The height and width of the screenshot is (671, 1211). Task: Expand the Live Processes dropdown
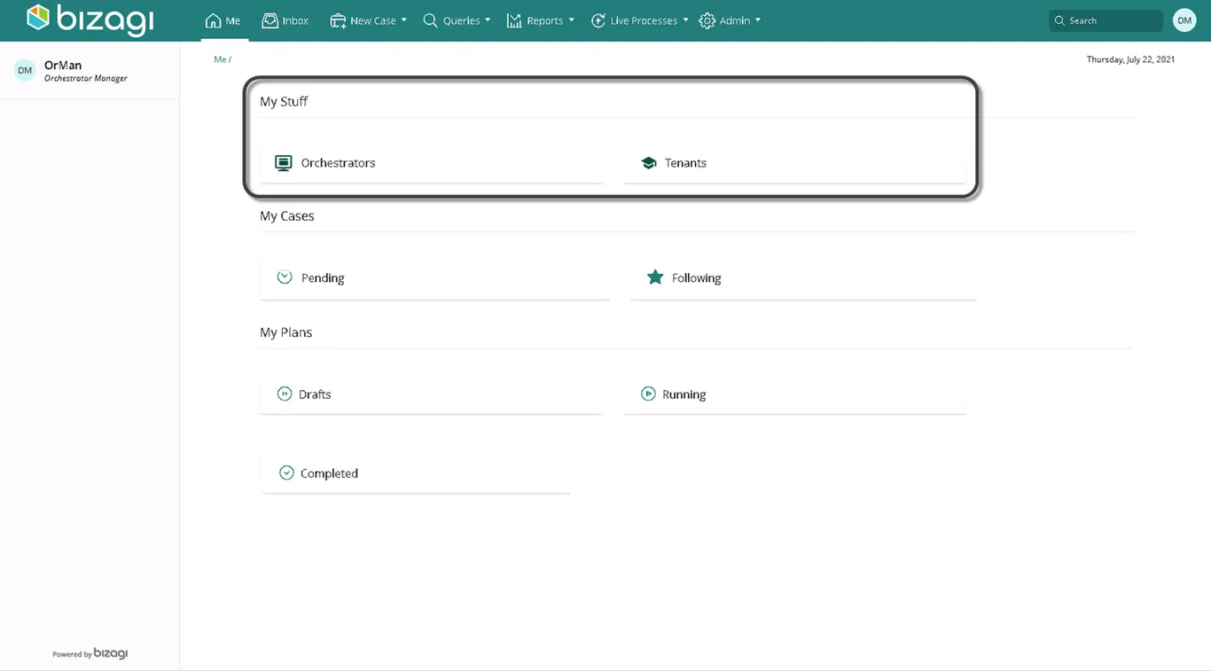pos(639,20)
